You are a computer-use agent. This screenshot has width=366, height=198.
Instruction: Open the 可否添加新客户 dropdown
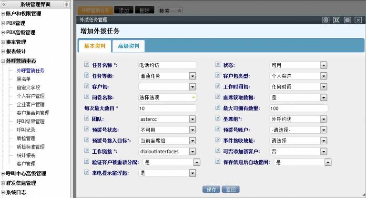click(324, 152)
